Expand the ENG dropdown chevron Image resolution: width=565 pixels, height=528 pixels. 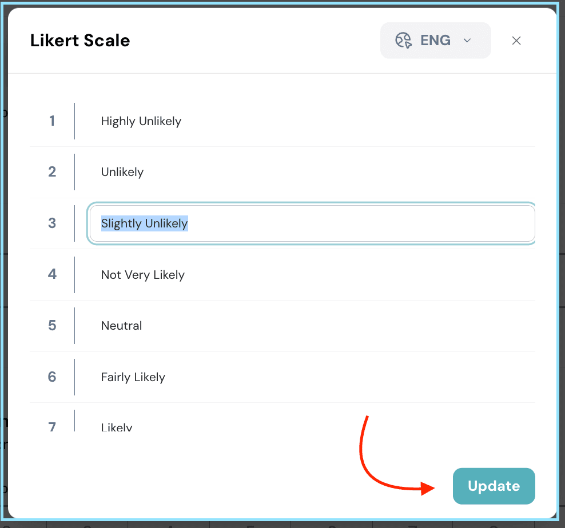click(467, 40)
